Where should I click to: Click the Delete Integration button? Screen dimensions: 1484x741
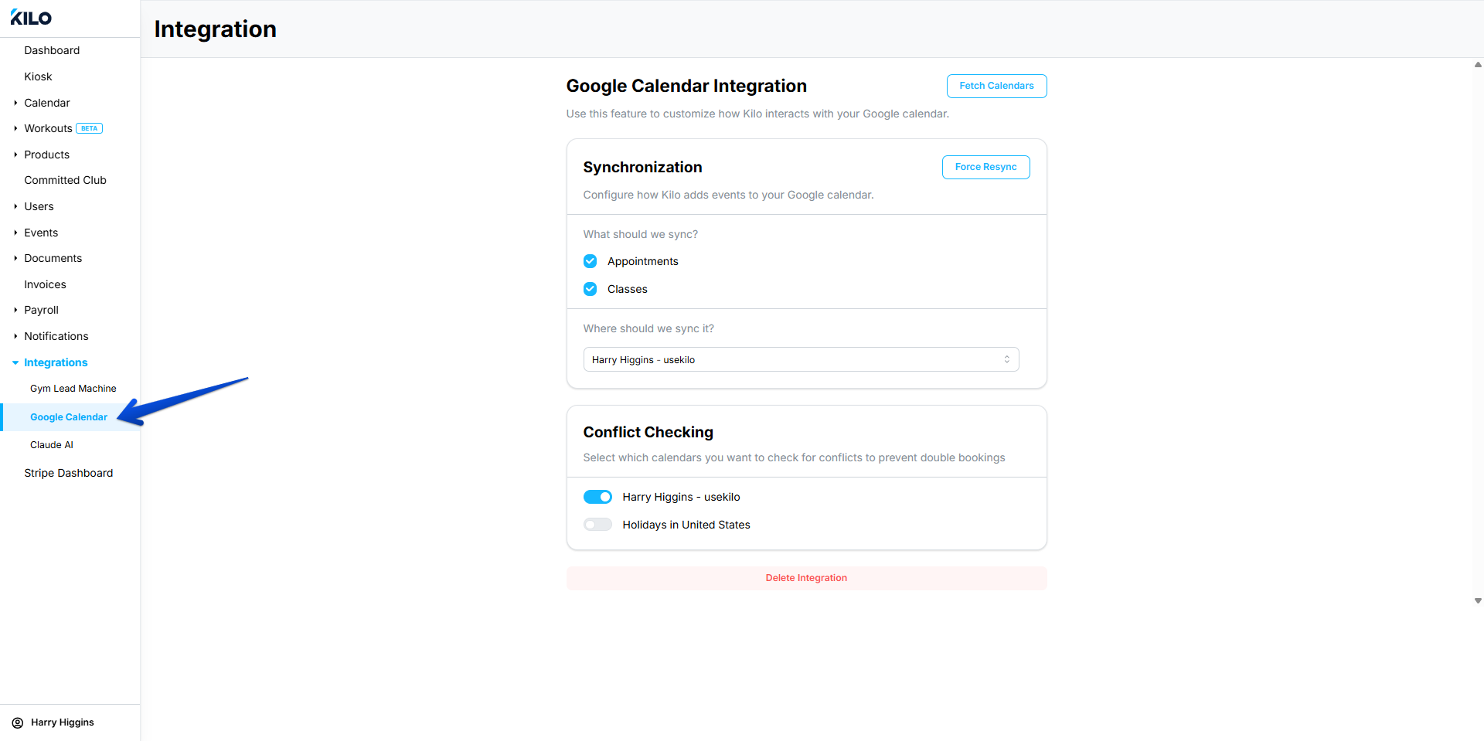point(806,578)
